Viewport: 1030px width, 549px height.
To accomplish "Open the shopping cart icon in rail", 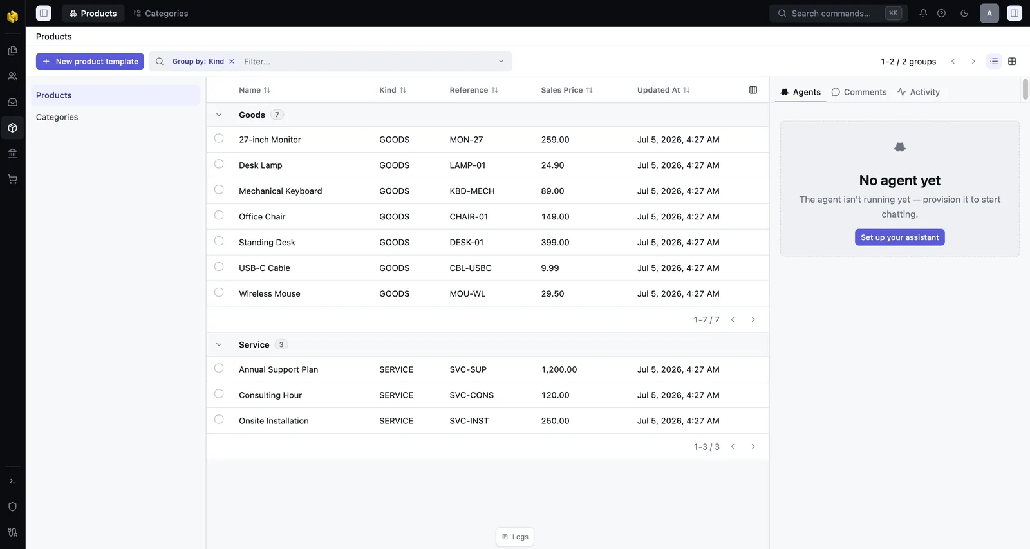I will [12, 180].
